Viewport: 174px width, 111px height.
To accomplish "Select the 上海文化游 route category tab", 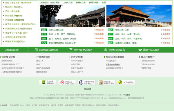I will click(68, 2).
